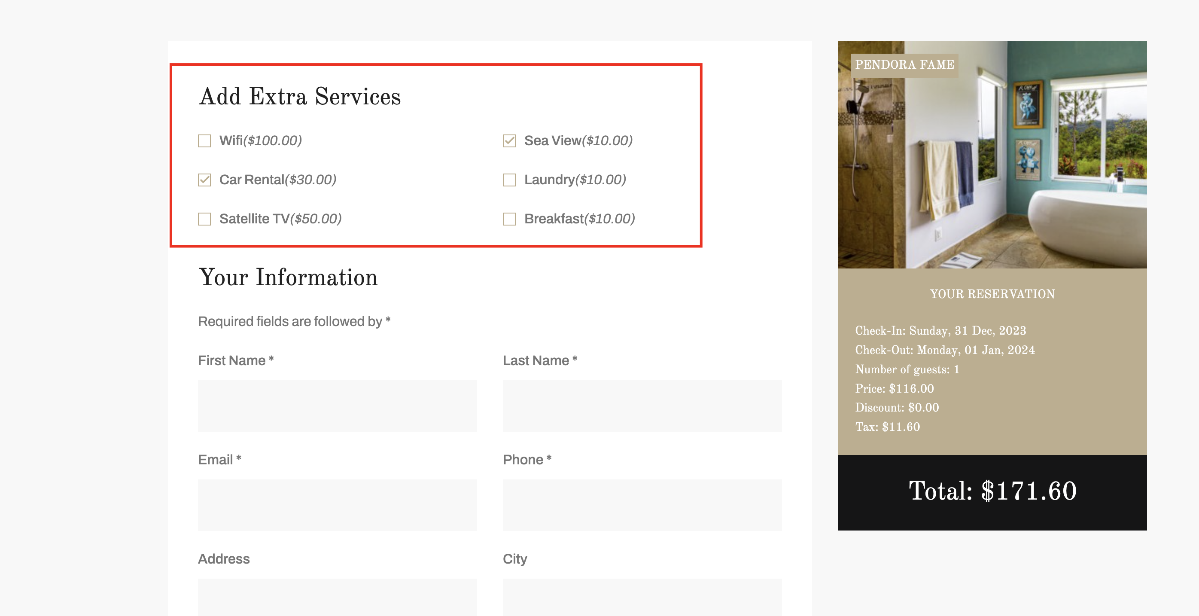Click the City input field
Image resolution: width=1199 pixels, height=616 pixels.
642,597
